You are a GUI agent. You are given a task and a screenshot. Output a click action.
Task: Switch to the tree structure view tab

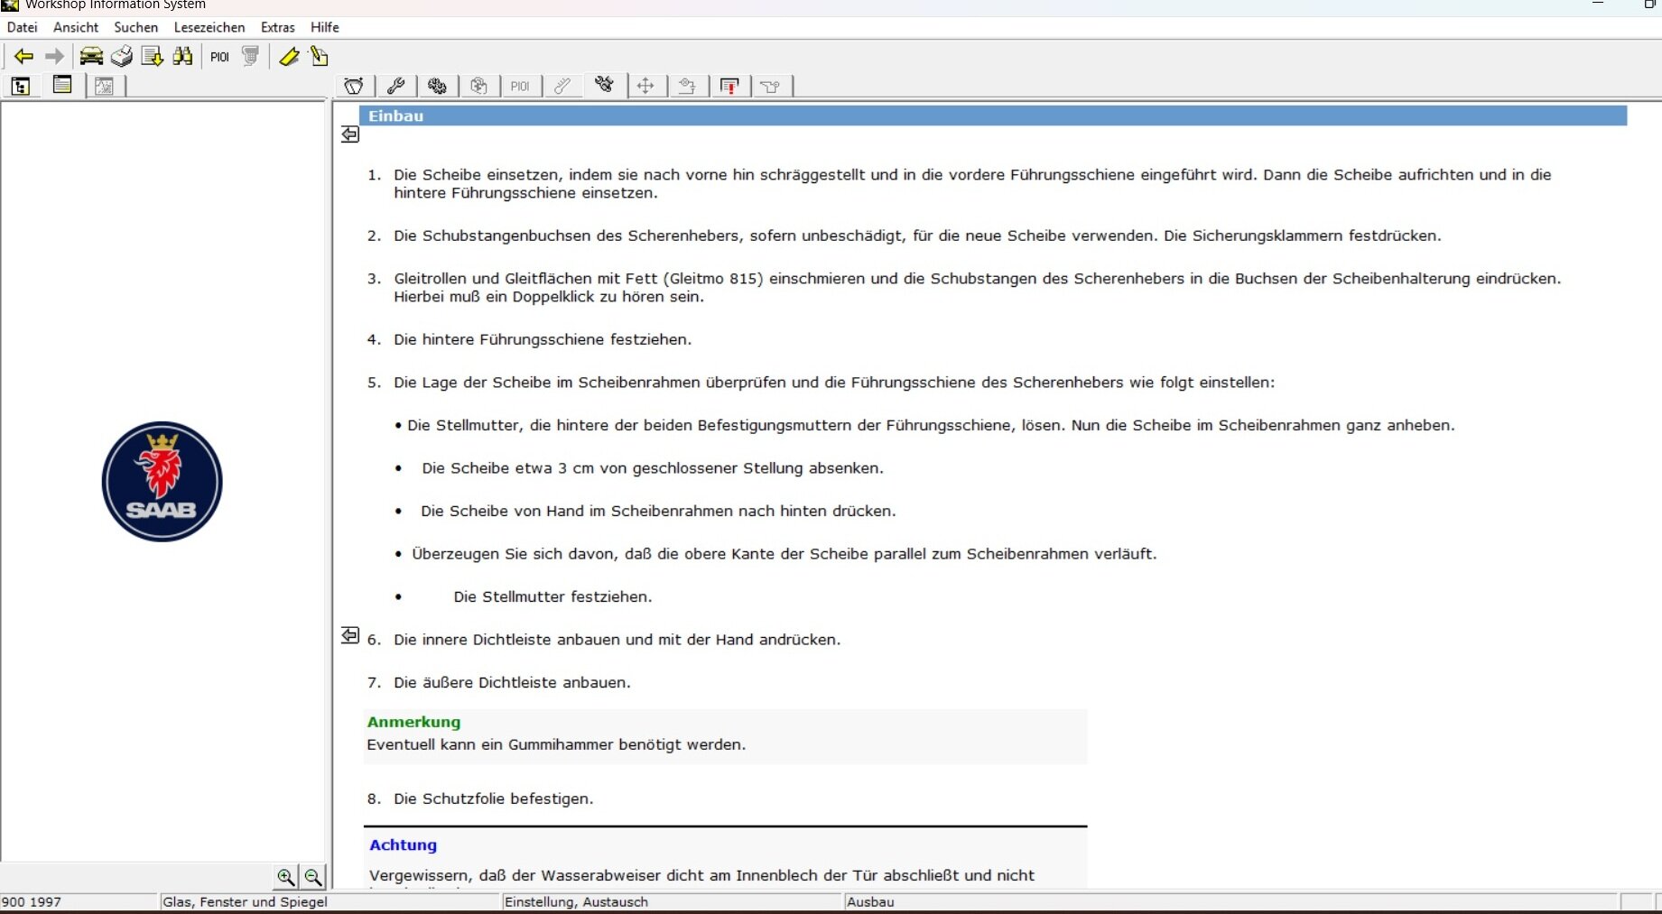[21, 86]
